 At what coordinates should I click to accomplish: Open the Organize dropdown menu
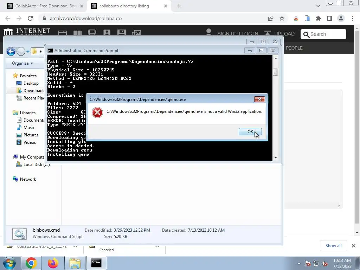click(22, 63)
